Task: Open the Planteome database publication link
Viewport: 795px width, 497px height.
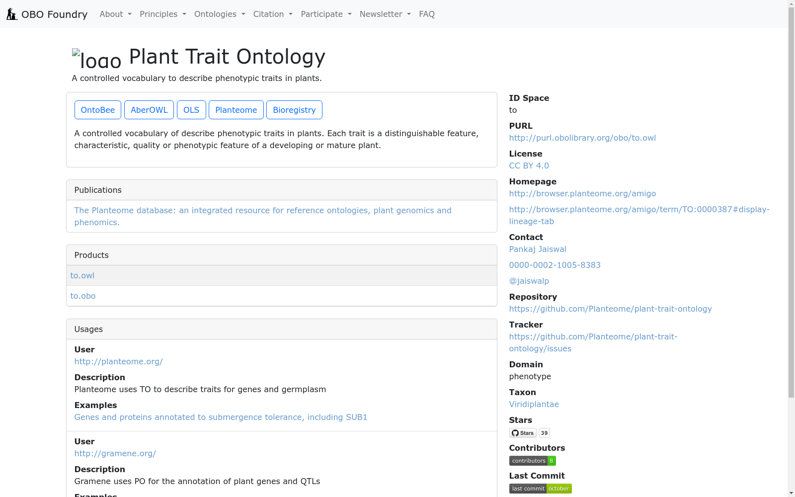Action: (263, 216)
